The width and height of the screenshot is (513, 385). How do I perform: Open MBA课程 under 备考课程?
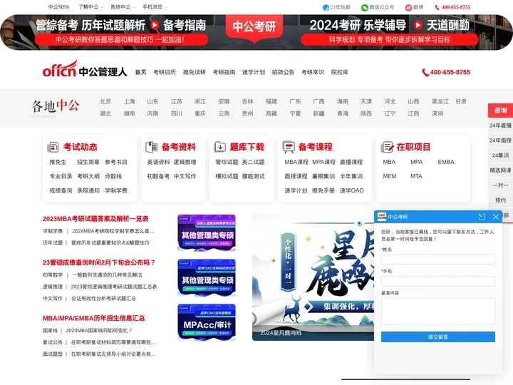(x=296, y=162)
